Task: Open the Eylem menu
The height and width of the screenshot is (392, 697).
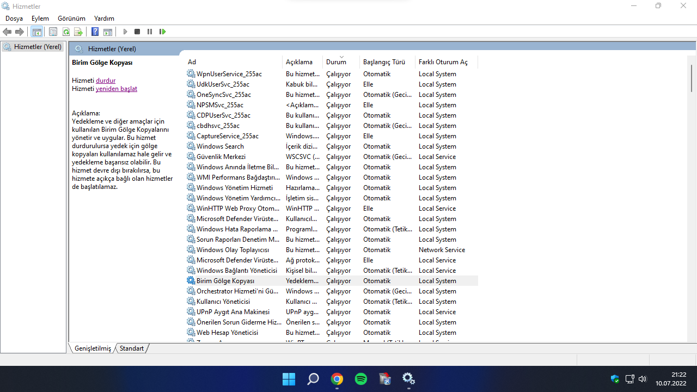Action: tap(40, 19)
